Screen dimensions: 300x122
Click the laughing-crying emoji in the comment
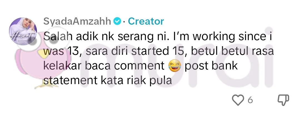pyautogui.click(x=174, y=66)
